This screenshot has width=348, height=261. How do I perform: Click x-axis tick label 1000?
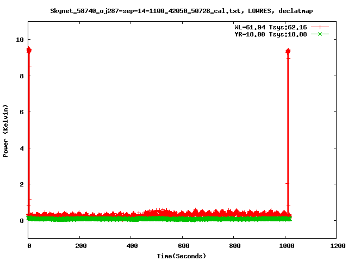(286, 246)
